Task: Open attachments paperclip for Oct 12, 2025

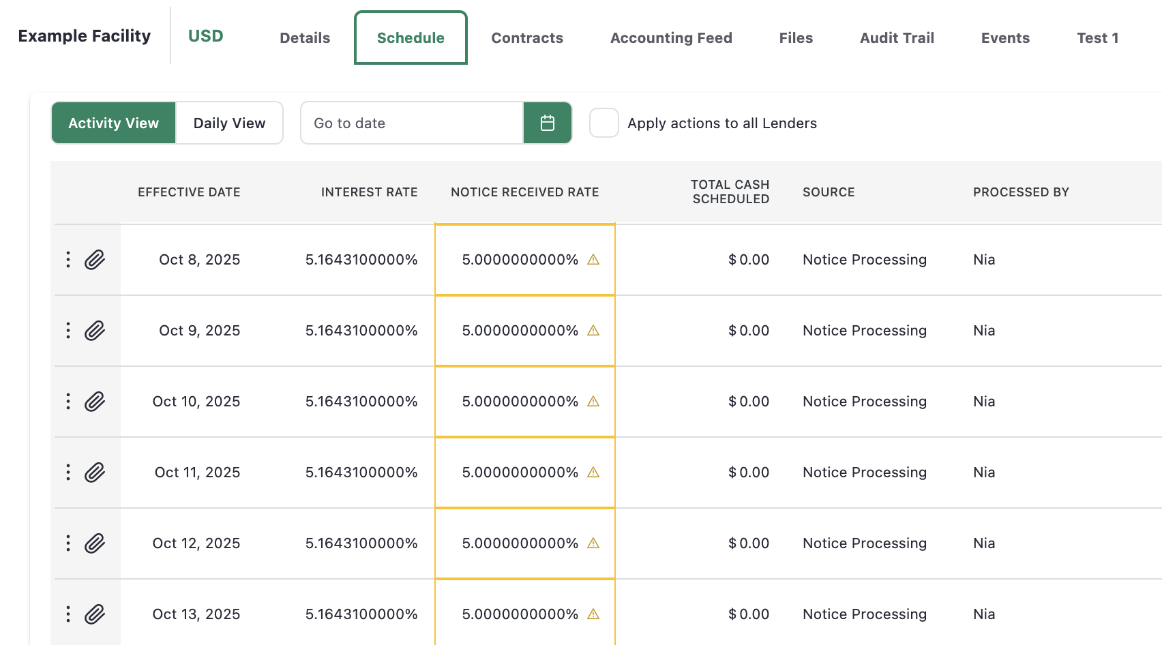Action: (x=95, y=543)
